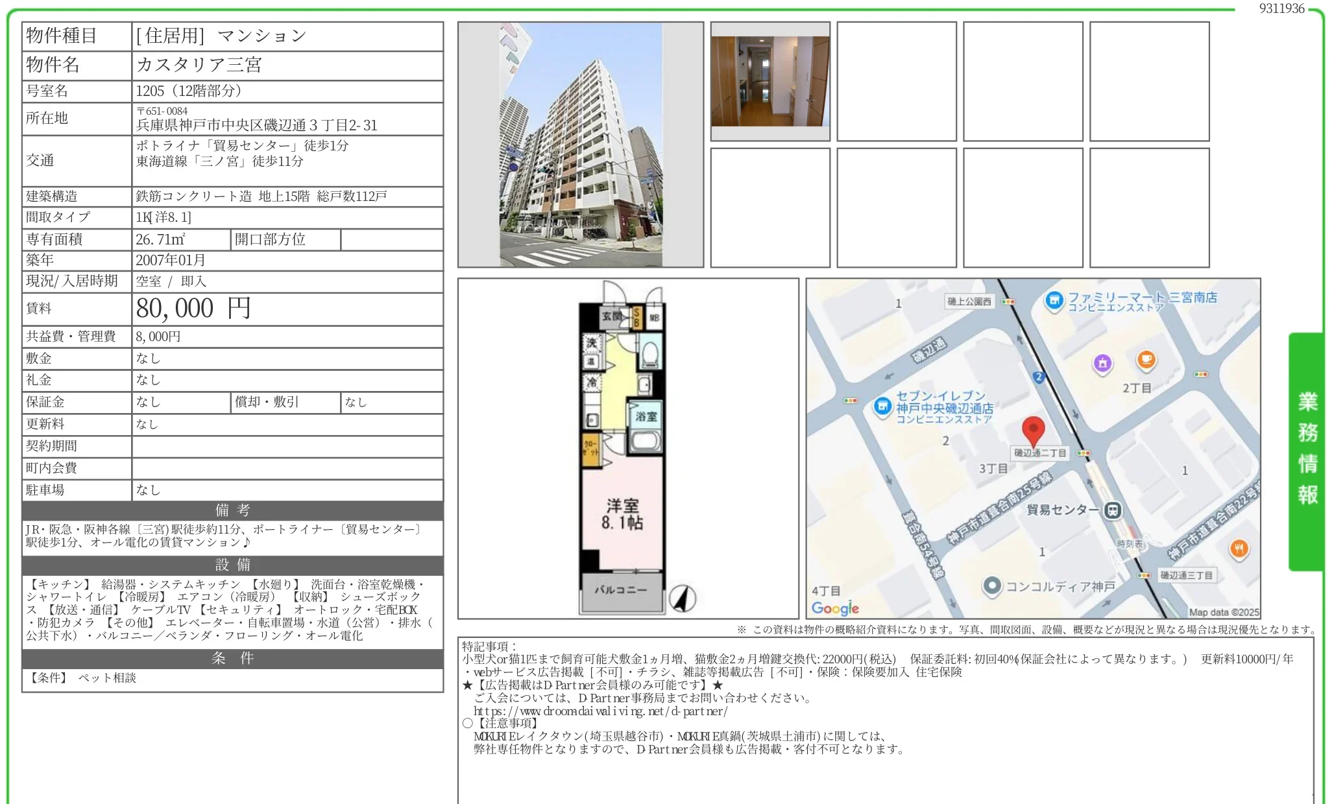Click the route 2 shield on map

(1039, 377)
